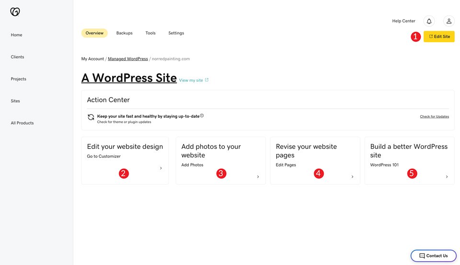
Task: Switch to the Overview tab
Action: click(x=94, y=33)
